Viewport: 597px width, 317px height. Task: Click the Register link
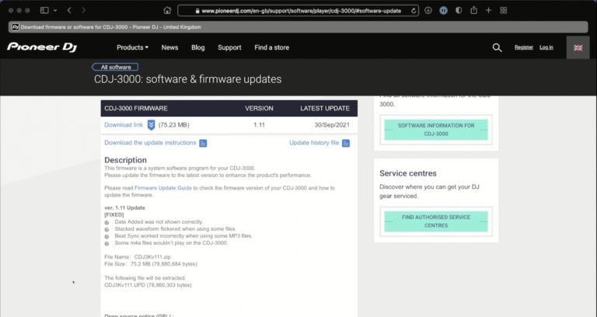pos(524,47)
